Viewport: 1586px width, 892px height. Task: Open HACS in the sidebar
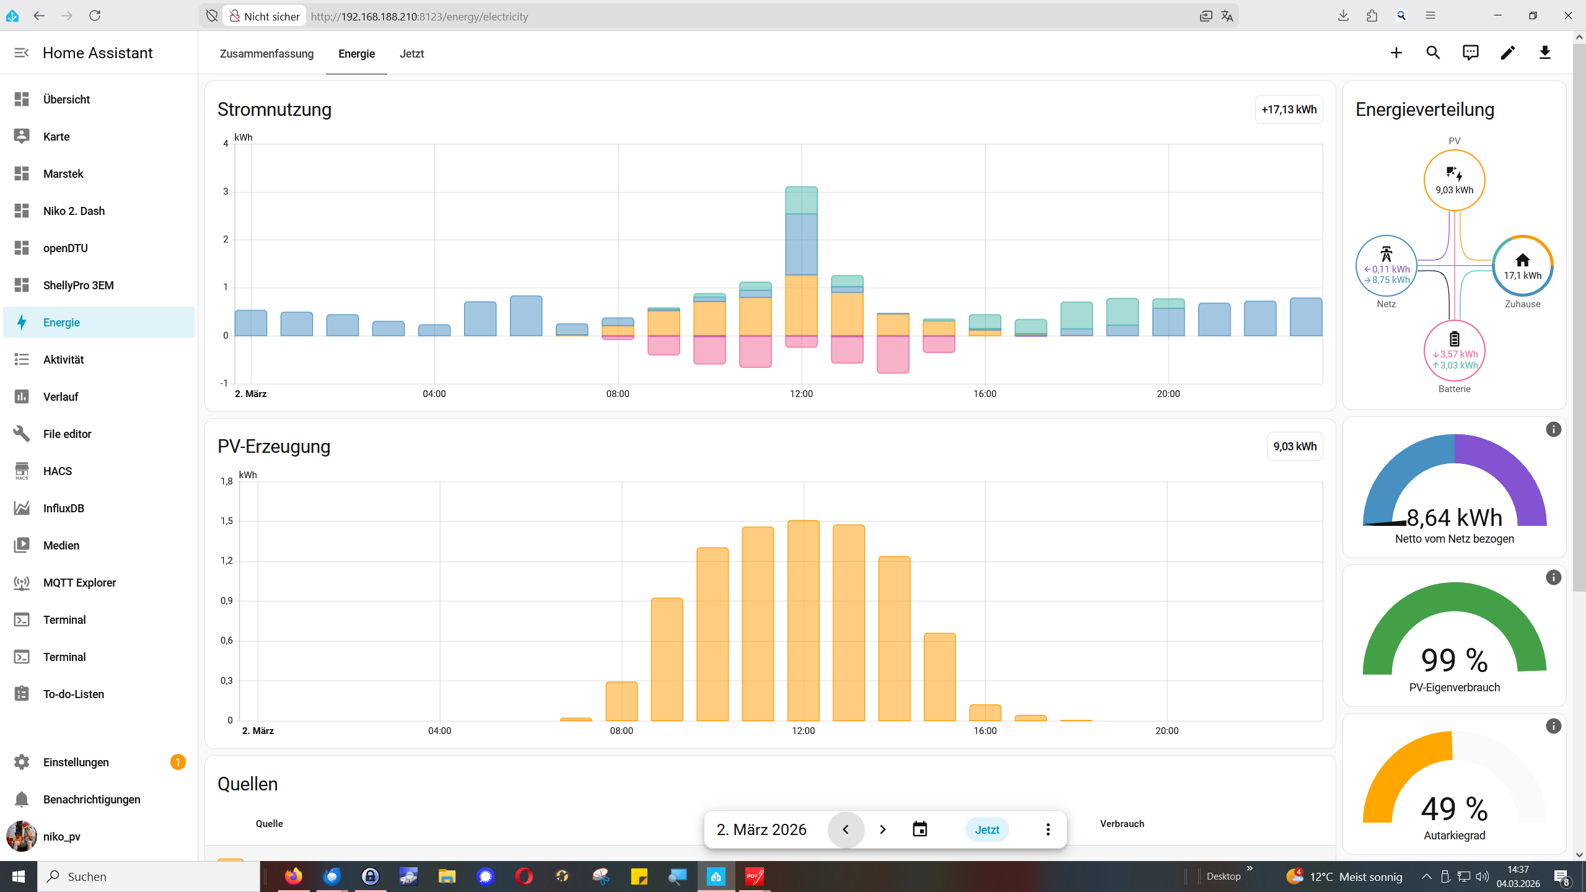pos(58,471)
